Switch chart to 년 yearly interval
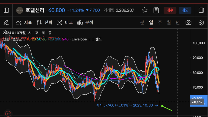The width and height of the screenshot is (208, 117). 178,22
